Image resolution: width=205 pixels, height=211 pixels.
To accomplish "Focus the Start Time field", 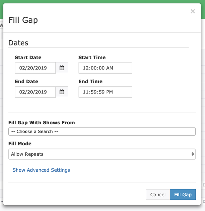I will point(105,68).
